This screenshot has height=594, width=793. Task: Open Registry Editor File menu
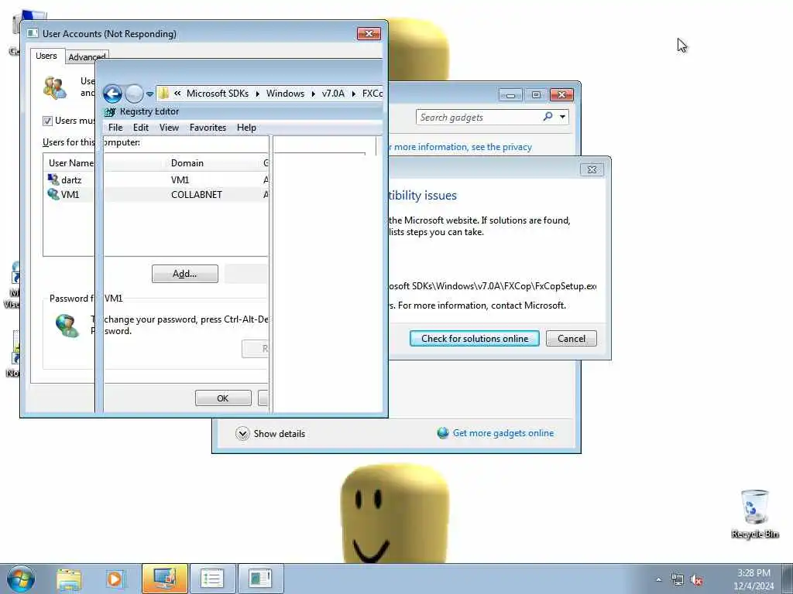coord(115,128)
